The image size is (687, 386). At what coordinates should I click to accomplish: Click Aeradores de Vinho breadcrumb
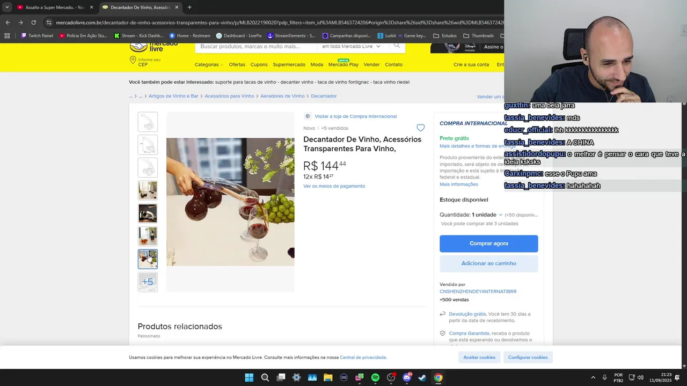click(282, 96)
